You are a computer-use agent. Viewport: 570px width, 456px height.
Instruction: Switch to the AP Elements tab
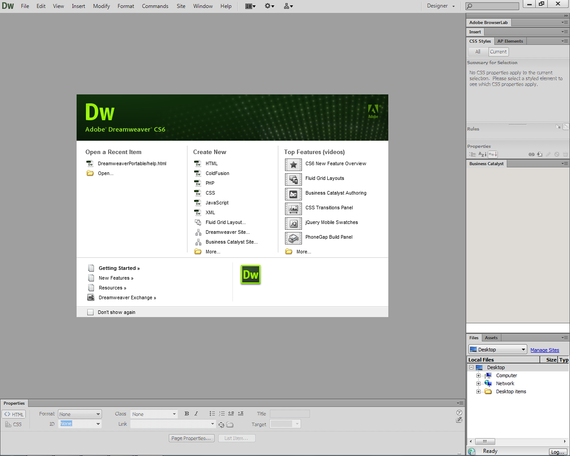click(x=510, y=41)
